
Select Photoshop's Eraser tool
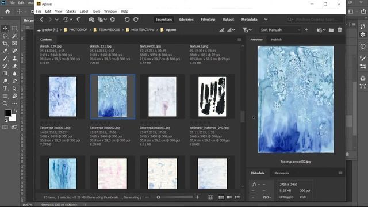(x=14, y=66)
